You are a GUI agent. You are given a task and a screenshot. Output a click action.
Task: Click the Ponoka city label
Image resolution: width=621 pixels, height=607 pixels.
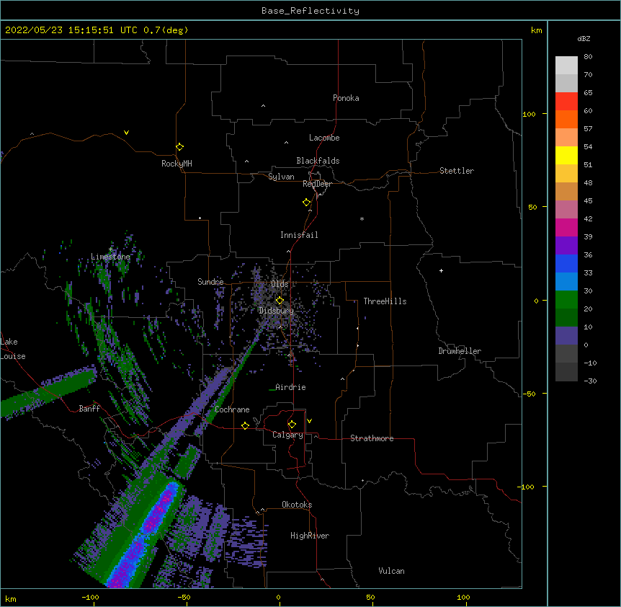tap(346, 98)
